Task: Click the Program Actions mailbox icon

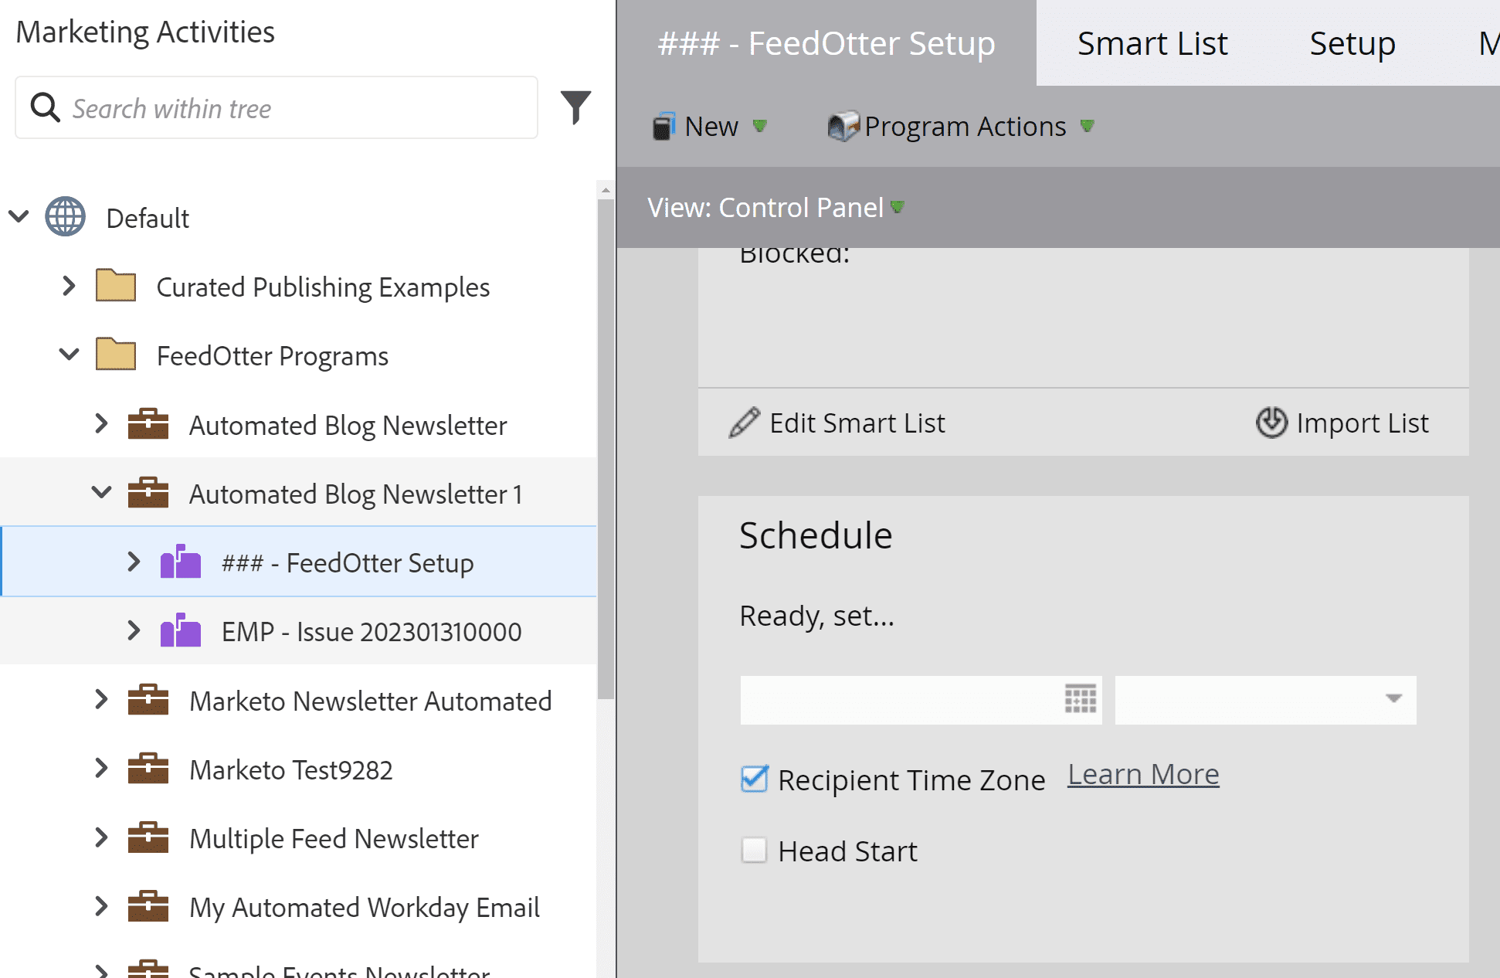Action: coord(842,126)
